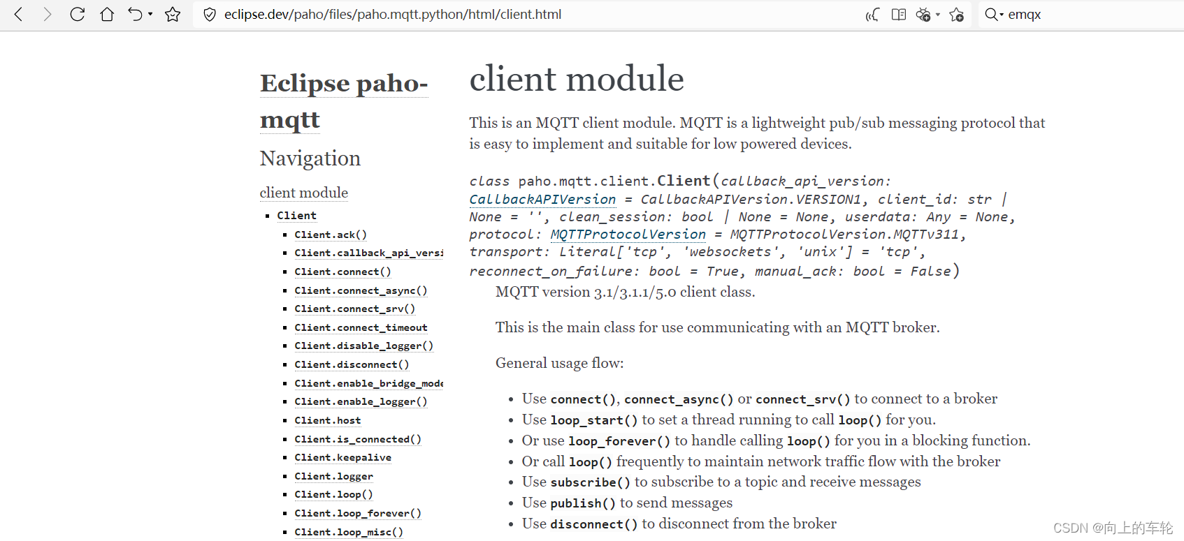Click the address bar URL field
The width and height of the screenshot is (1184, 541).
(x=392, y=14)
